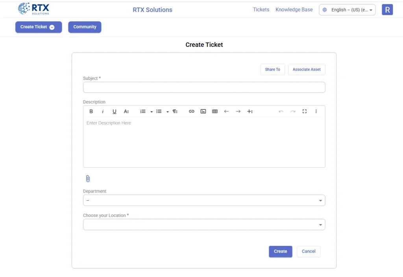Click the Create button to submit the ticket
The width and height of the screenshot is (403, 277).
[x=280, y=251]
